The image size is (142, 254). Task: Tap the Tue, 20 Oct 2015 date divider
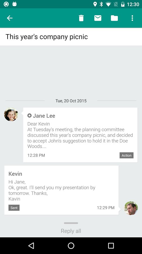pyautogui.click(x=71, y=101)
